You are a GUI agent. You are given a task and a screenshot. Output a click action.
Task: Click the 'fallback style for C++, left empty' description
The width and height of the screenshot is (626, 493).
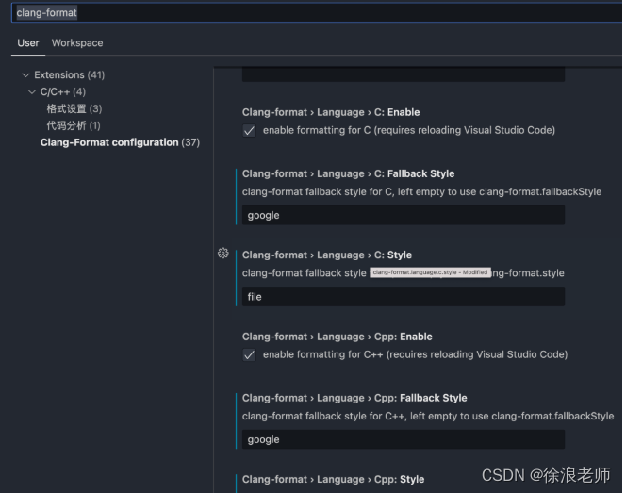(428, 417)
